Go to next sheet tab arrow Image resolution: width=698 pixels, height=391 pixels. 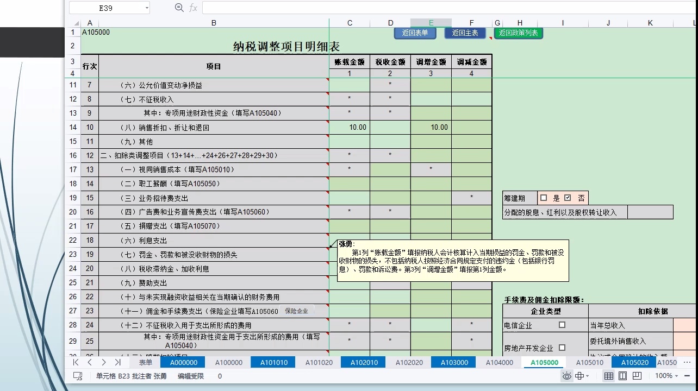point(103,362)
